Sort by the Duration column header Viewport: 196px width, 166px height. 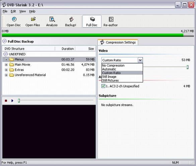click(x=65, y=49)
